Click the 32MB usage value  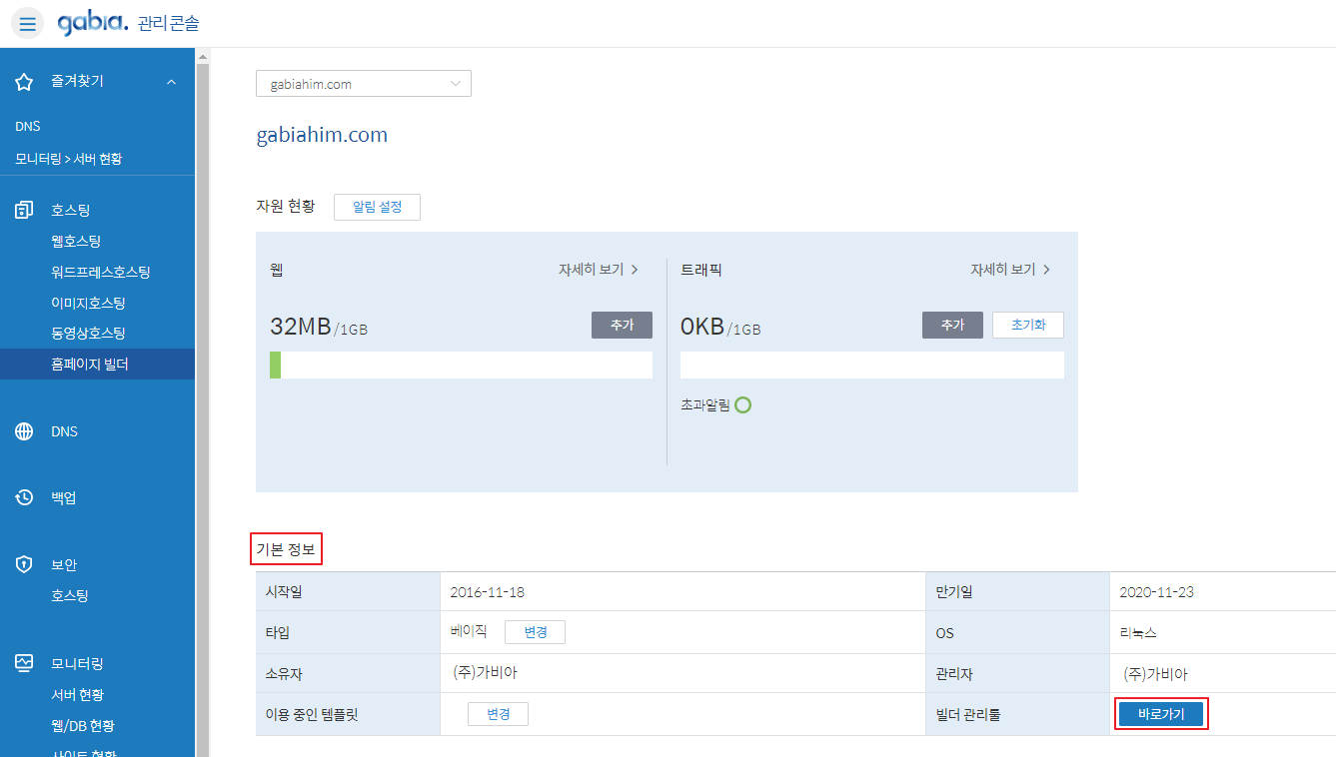click(300, 326)
